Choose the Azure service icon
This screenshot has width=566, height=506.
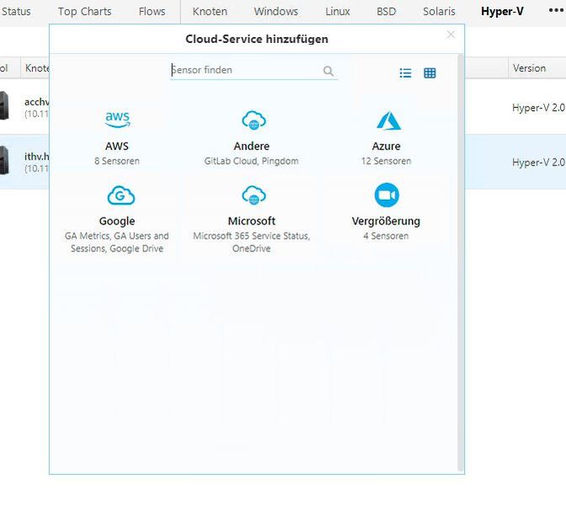(388, 121)
